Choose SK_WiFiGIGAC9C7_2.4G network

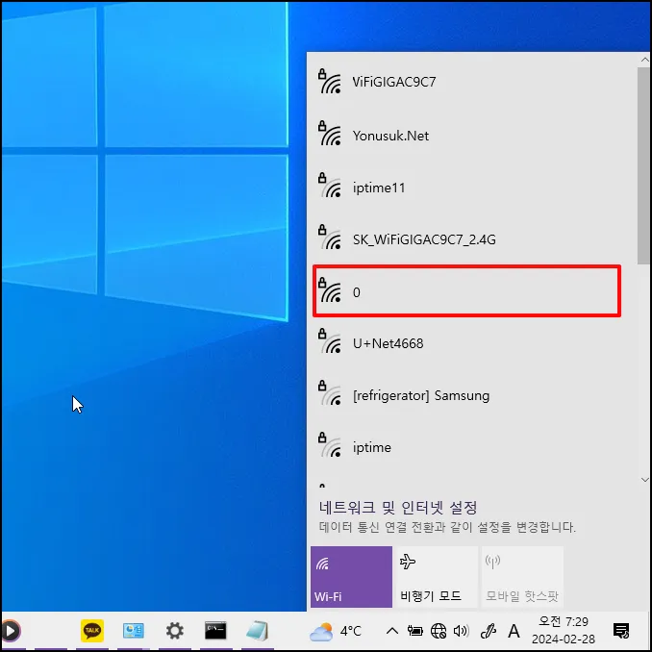472,239
